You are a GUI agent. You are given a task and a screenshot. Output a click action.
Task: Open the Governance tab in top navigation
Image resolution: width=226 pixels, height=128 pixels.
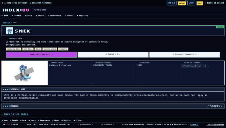(54, 16)
